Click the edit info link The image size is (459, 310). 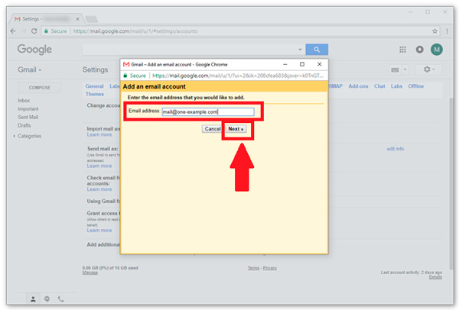[396, 149]
